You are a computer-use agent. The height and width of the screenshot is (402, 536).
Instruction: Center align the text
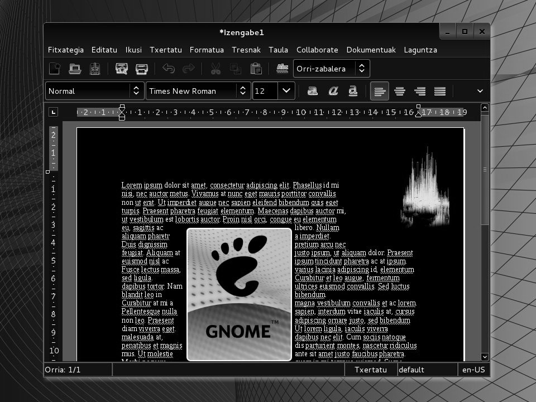pyautogui.click(x=400, y=91)
